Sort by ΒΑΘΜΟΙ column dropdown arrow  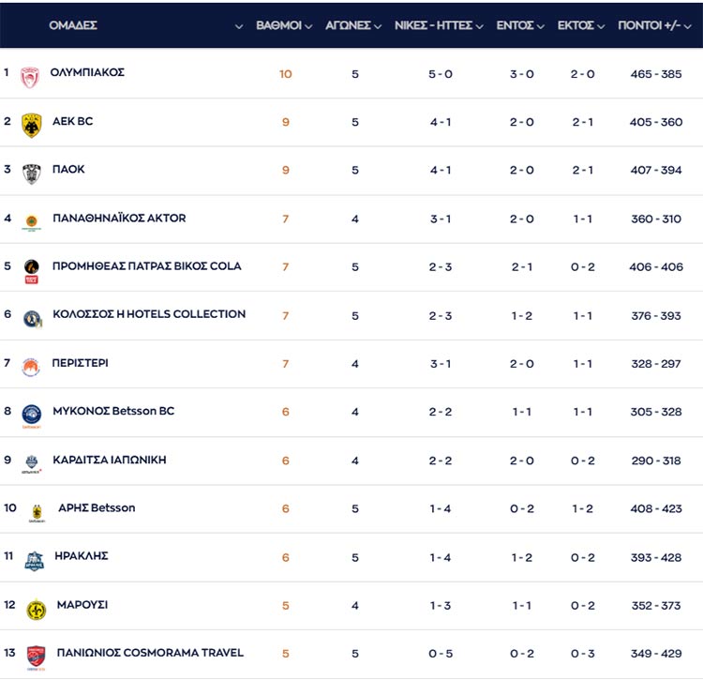click(x=308, y=26)
